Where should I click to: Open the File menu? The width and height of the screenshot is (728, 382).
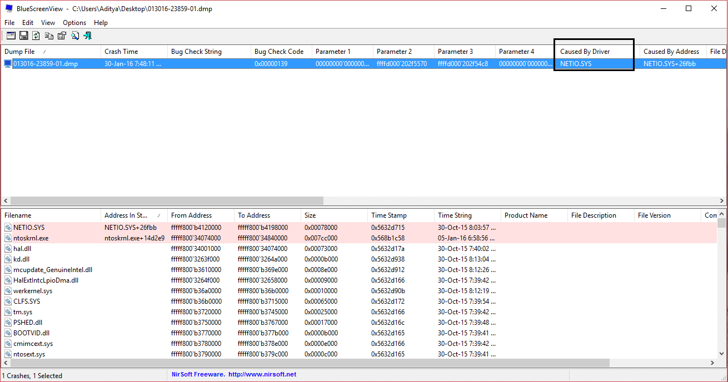pos(9,23)
